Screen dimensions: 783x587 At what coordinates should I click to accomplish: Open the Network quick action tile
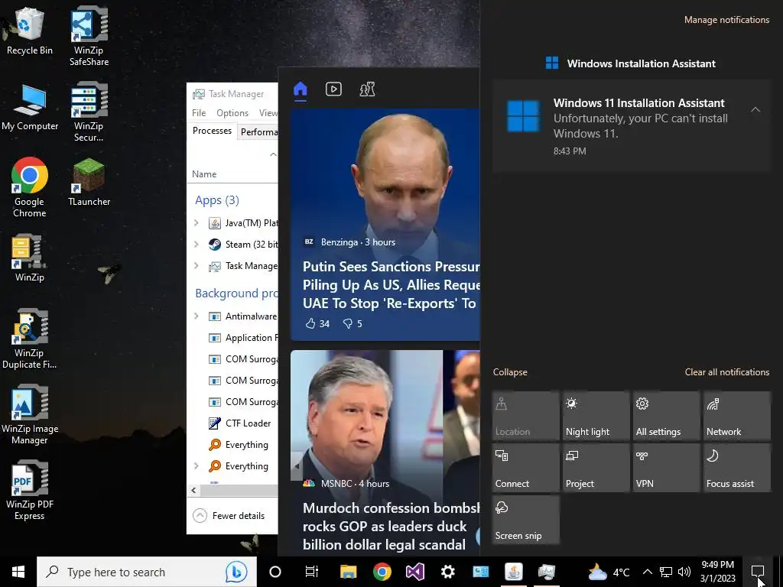click(737, 416)
